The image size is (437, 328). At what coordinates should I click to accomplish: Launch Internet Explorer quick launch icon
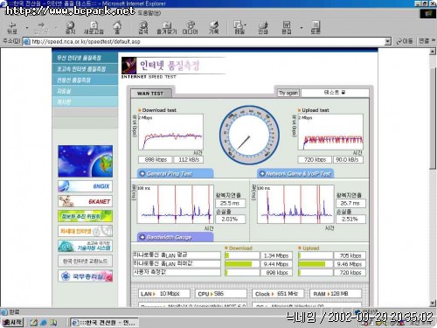coord(44,323)
